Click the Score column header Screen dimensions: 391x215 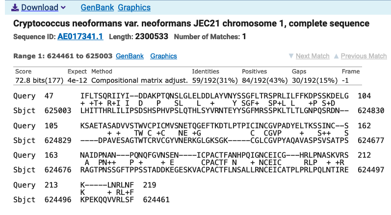(x=23, y=72)
